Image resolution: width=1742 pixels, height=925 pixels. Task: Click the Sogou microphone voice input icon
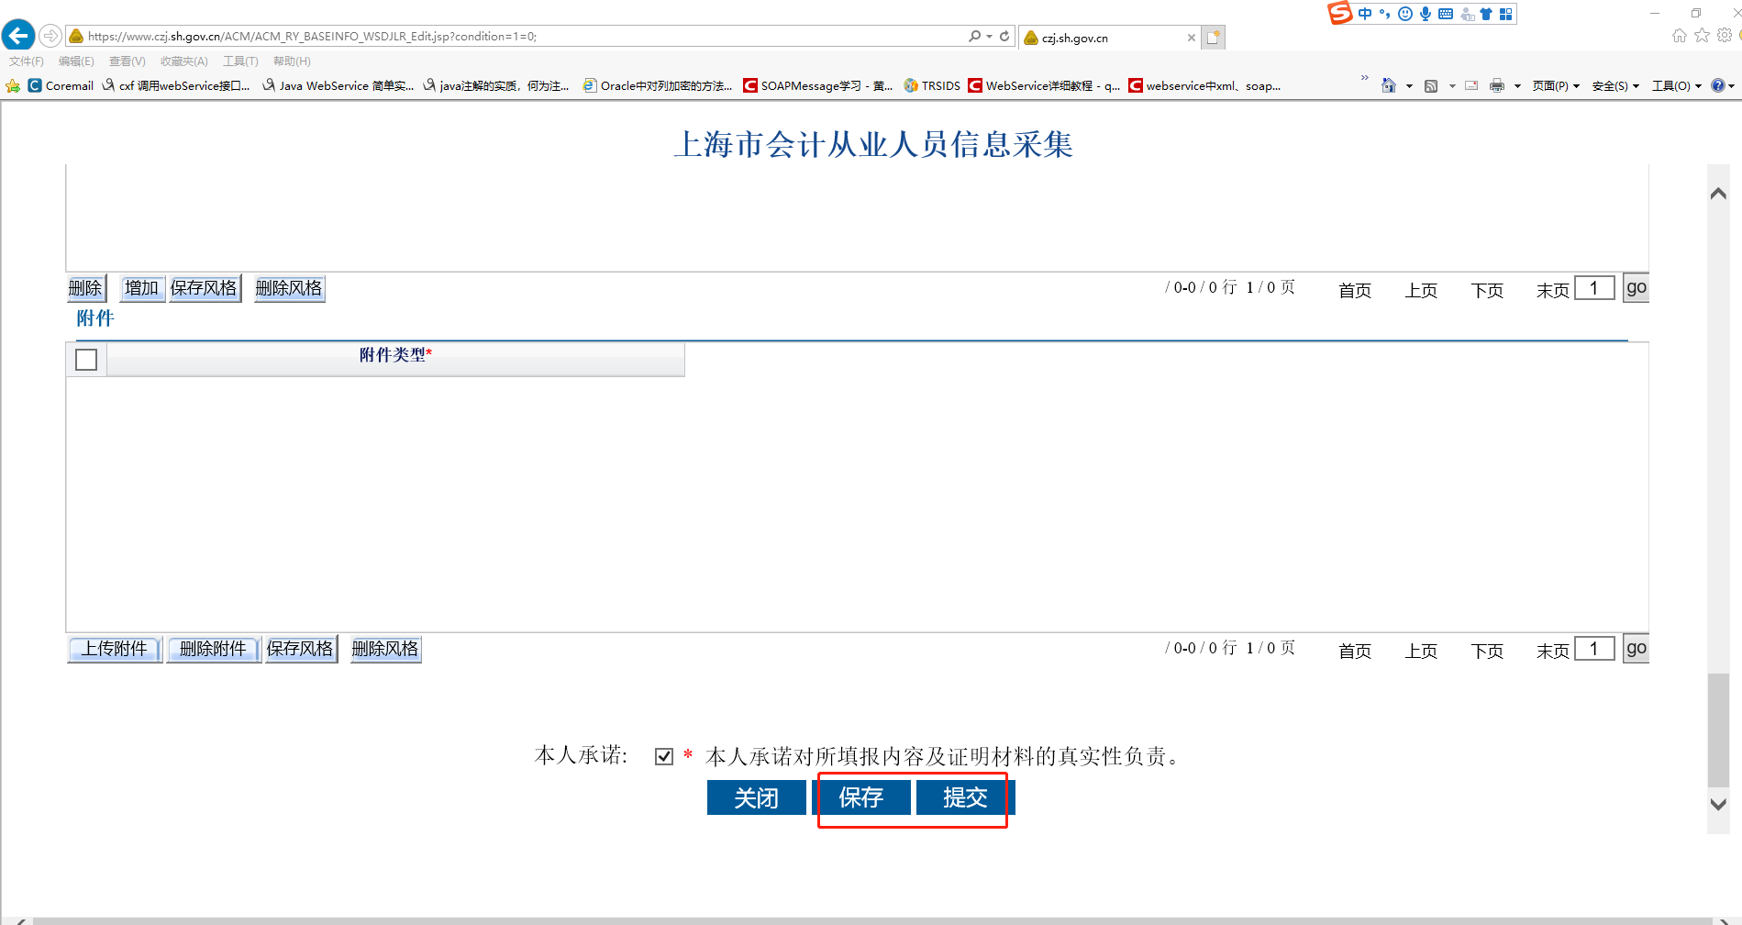pos(1425,14)
